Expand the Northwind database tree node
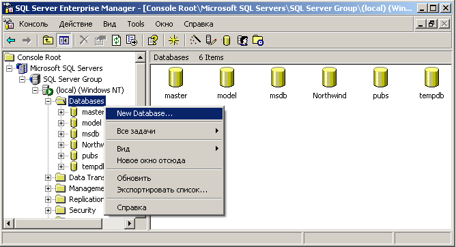 61,145
